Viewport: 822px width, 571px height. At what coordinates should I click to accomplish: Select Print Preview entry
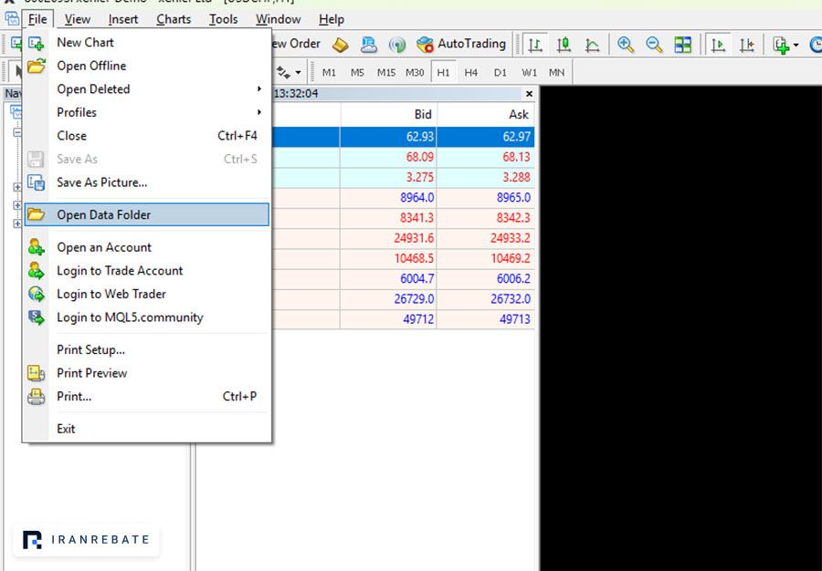pos(147,373)
